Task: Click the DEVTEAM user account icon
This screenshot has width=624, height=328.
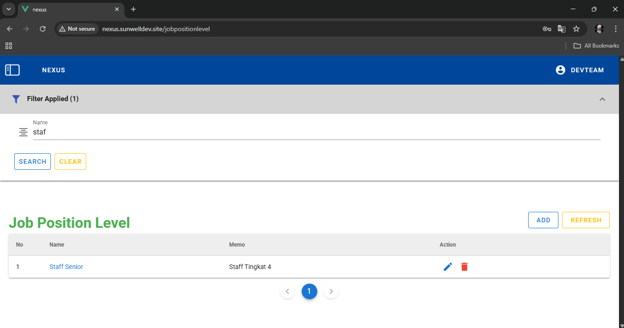Action: tap(560, 70)
